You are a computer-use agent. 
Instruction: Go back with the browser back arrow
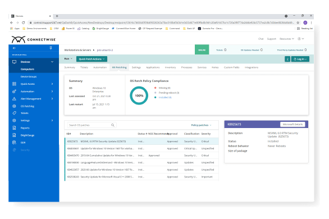[x=12, y=22]
